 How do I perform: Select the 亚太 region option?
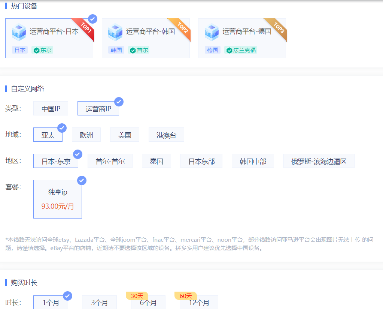pos(48,135)
